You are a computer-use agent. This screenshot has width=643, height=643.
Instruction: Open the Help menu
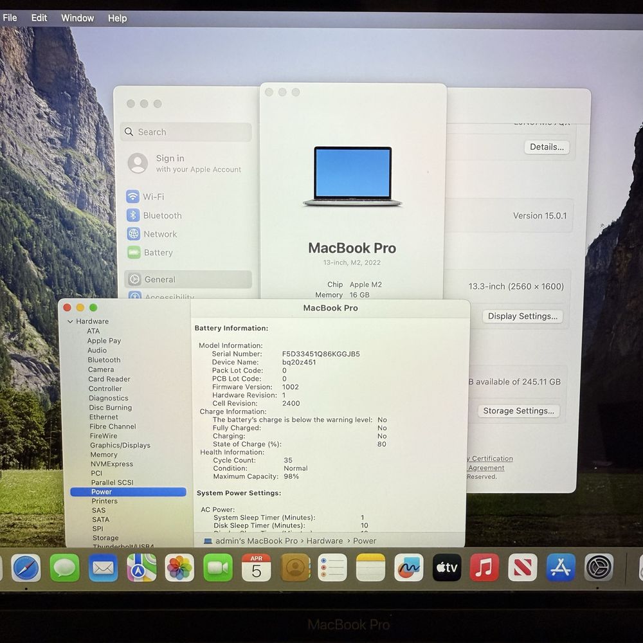[117, 18]
